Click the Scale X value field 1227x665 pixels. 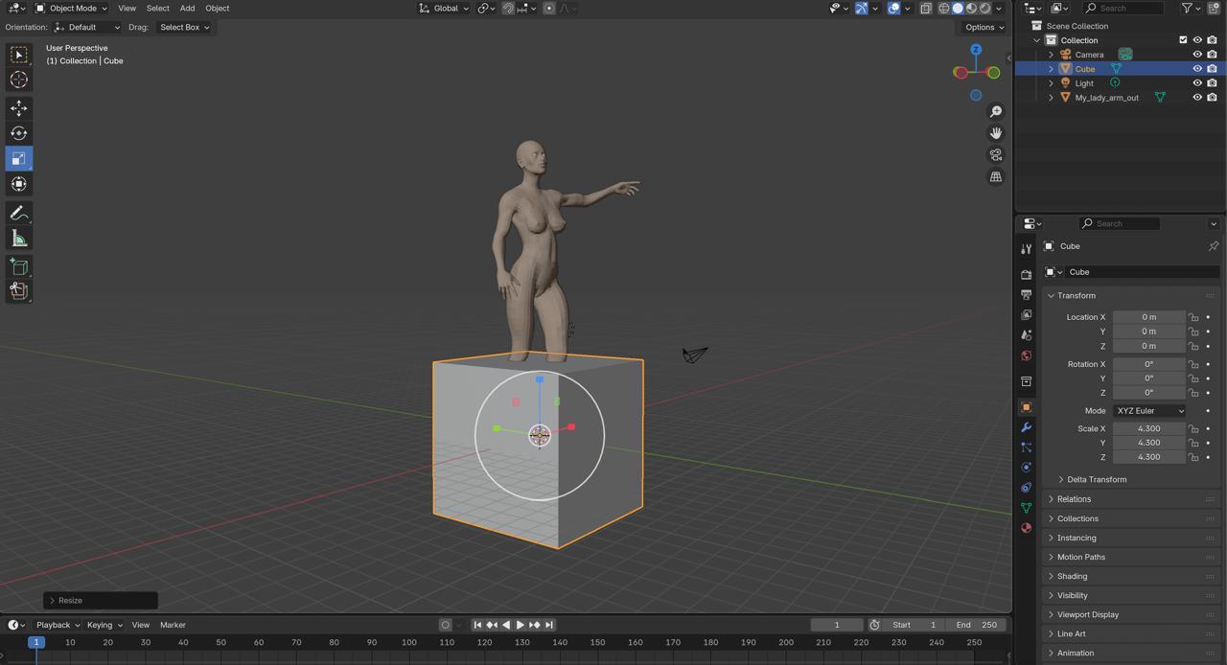pyautogui.click(x=1148, y=428)
